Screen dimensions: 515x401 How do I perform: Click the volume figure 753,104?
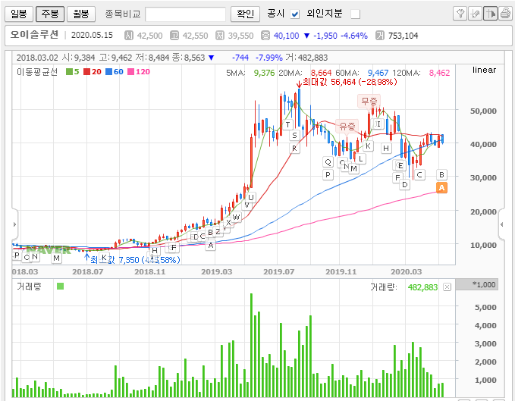(403, 36)
